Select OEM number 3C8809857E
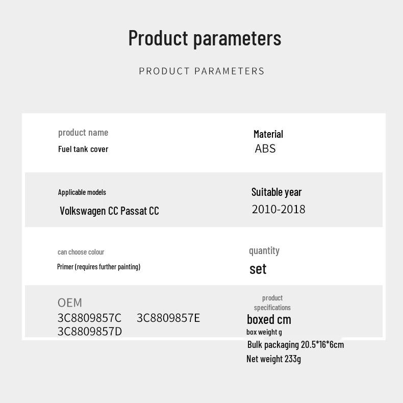The image size is (403, 403). (x=168, y=318)
